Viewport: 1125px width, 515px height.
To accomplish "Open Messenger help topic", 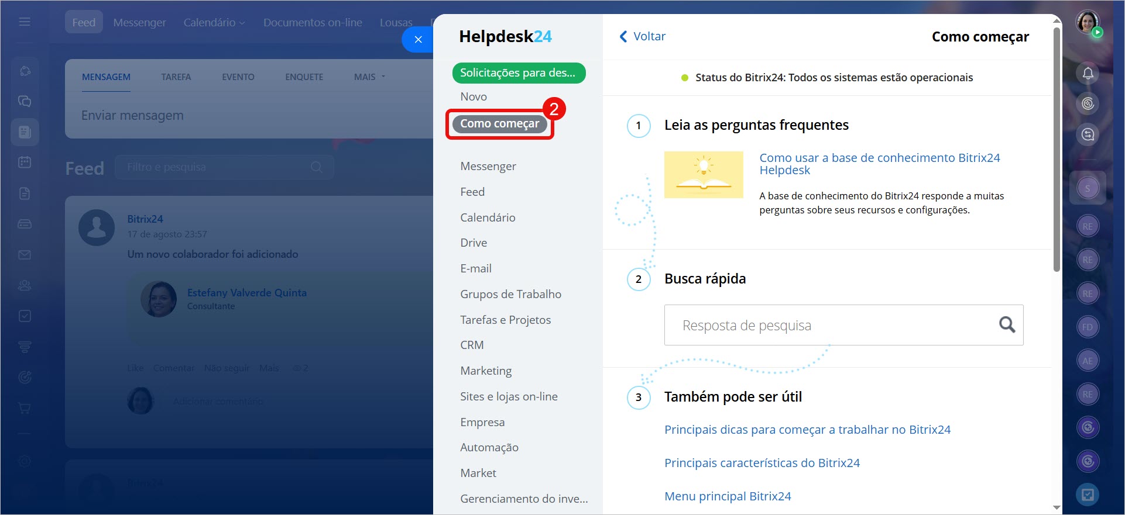I will 488,166.
